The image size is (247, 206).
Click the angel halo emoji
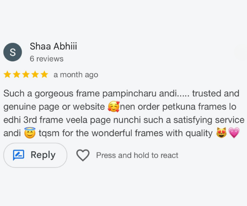[x=30, y=133]
